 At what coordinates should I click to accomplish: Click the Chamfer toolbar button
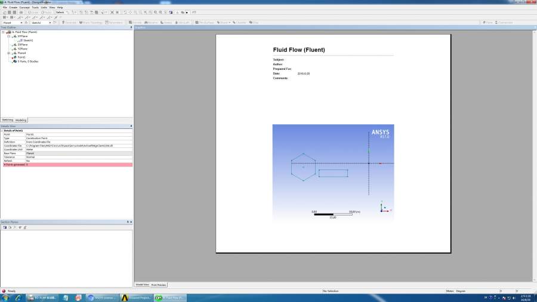pyautogui.click(x=239, y=23)
